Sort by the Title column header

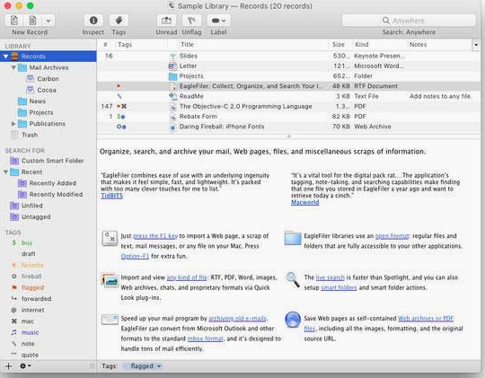[187, 45]
